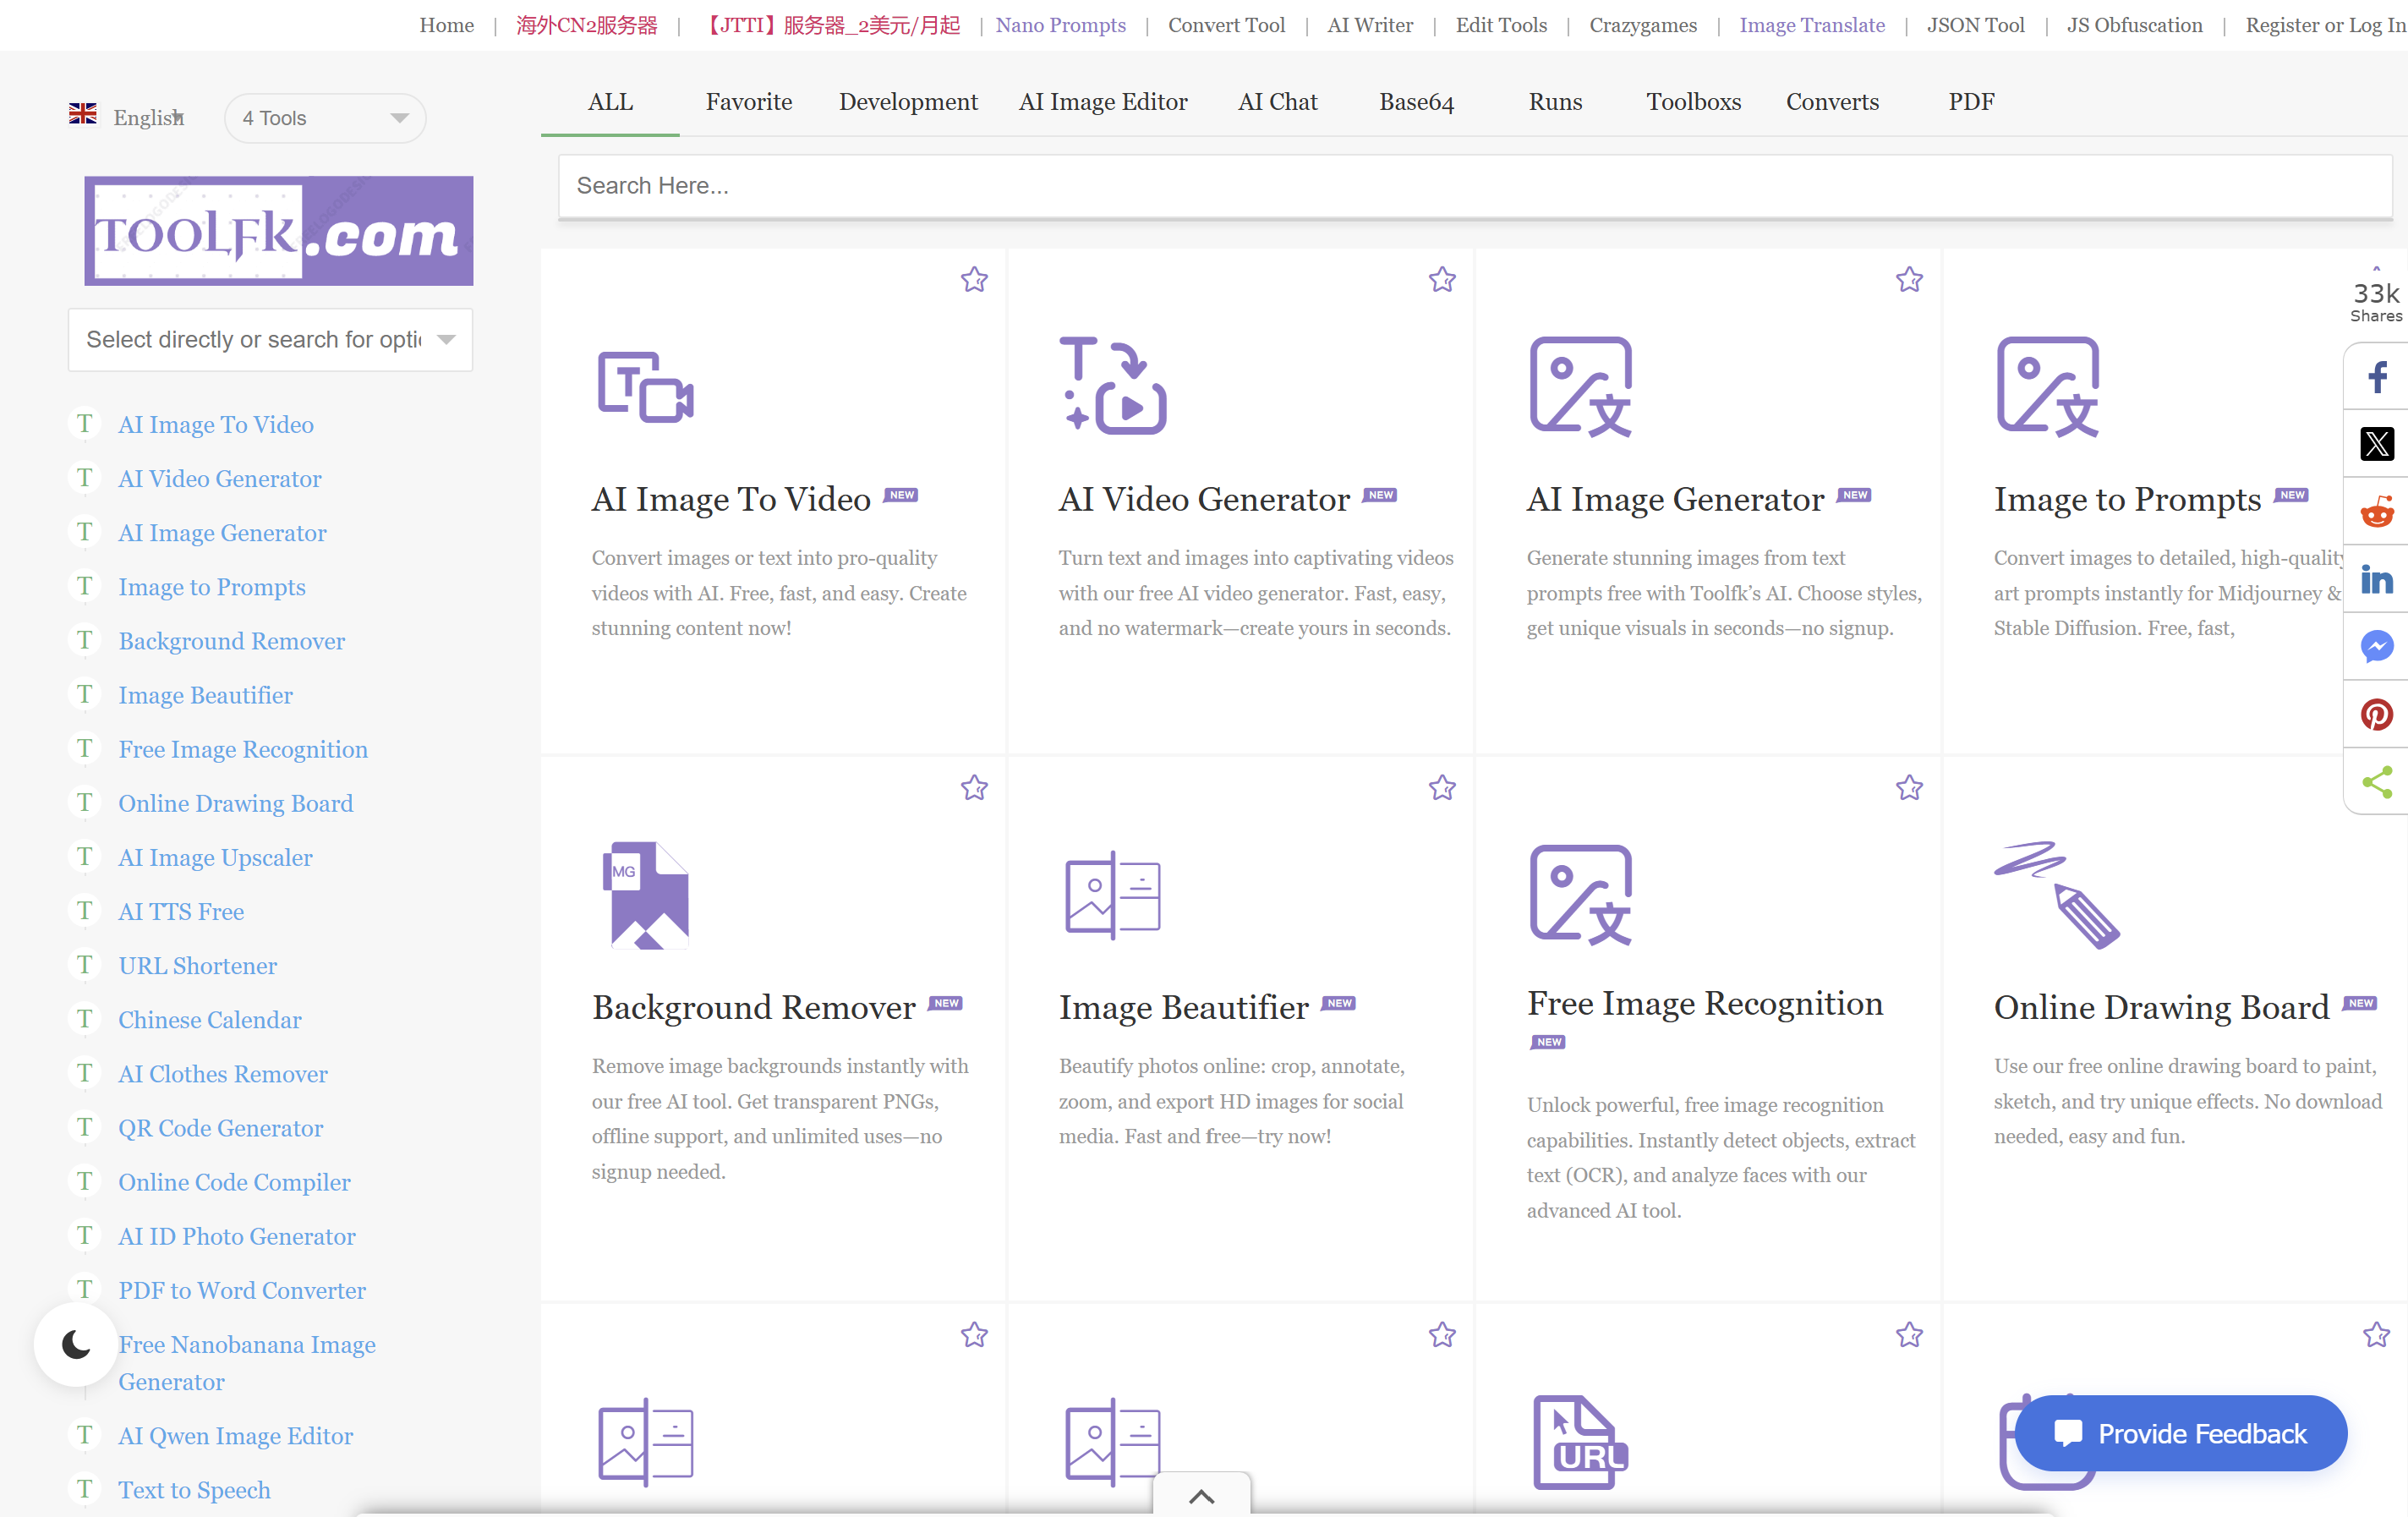Favorite the AI Video Generator card star
The height and width of the screenshot is (1517, 2408).
(1442, 280)
